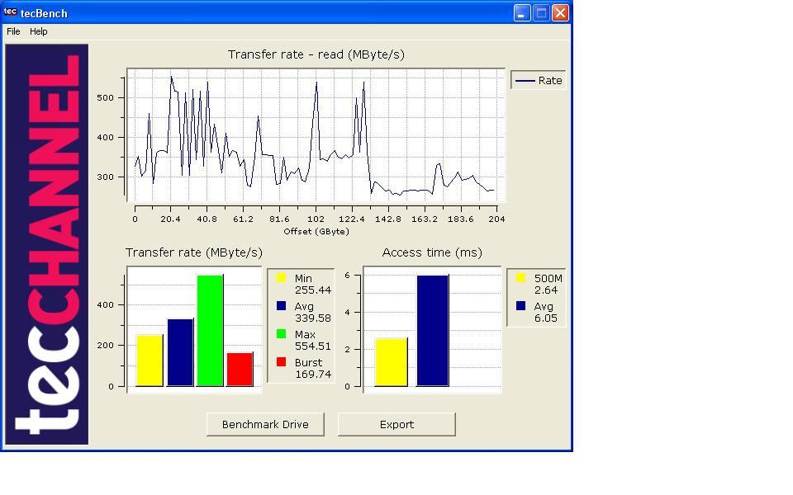Click the disabled maximize button

[541, 12]
